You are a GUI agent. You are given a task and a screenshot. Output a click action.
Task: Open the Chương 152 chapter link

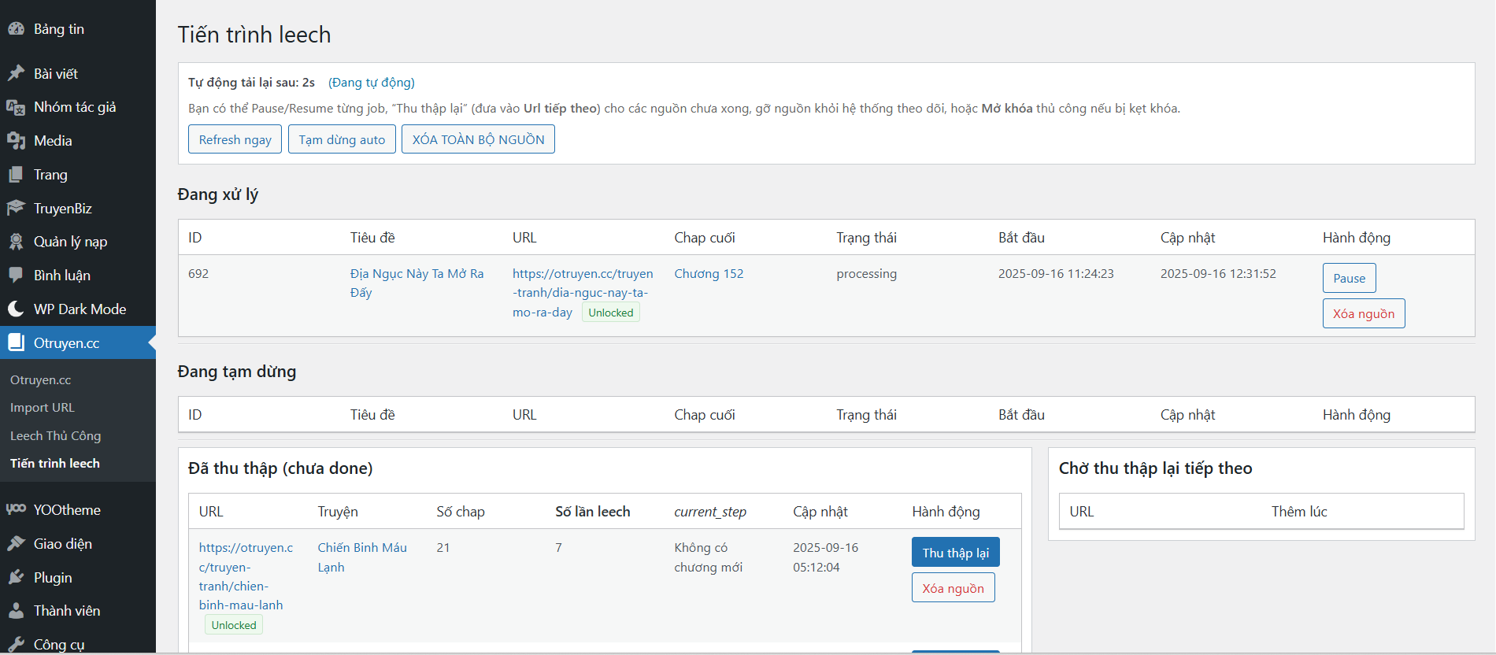(709, 274)
